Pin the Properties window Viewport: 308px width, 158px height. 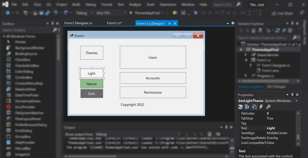pyautogui.click(x=292, y=95)
